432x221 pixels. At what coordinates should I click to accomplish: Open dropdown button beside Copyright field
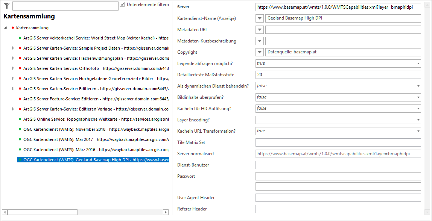pyautogui.click(x=260, y=52)
